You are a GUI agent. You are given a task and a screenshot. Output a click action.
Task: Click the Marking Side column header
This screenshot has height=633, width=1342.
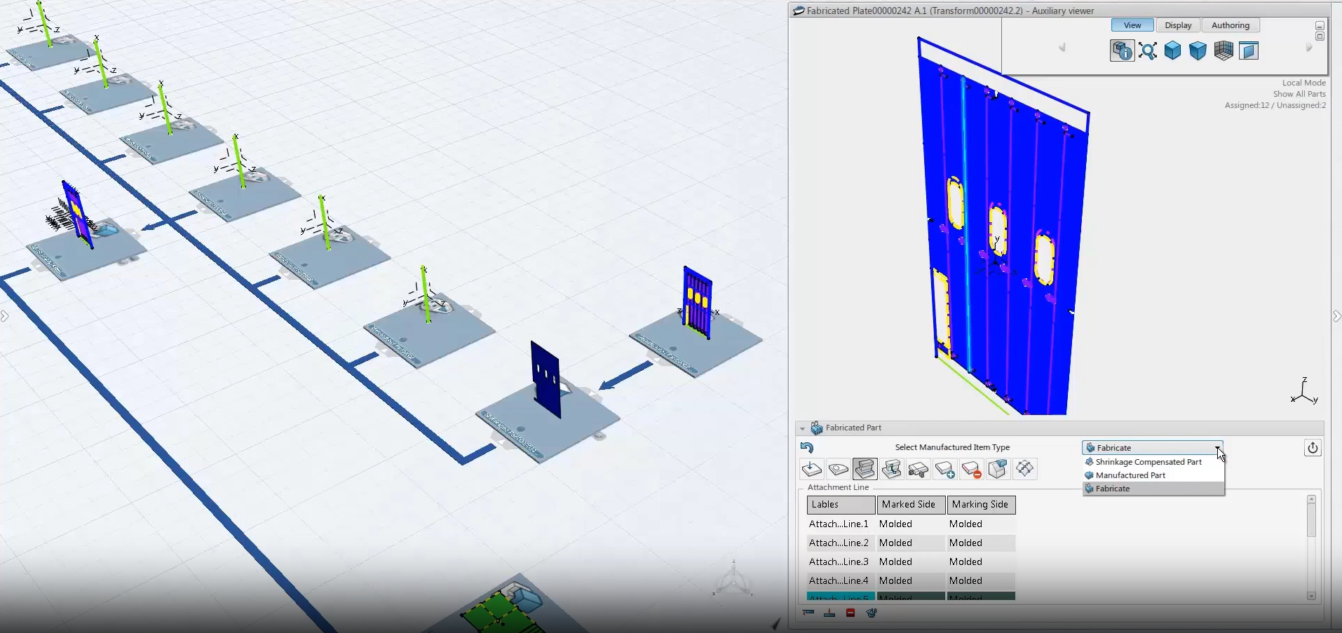980,505
